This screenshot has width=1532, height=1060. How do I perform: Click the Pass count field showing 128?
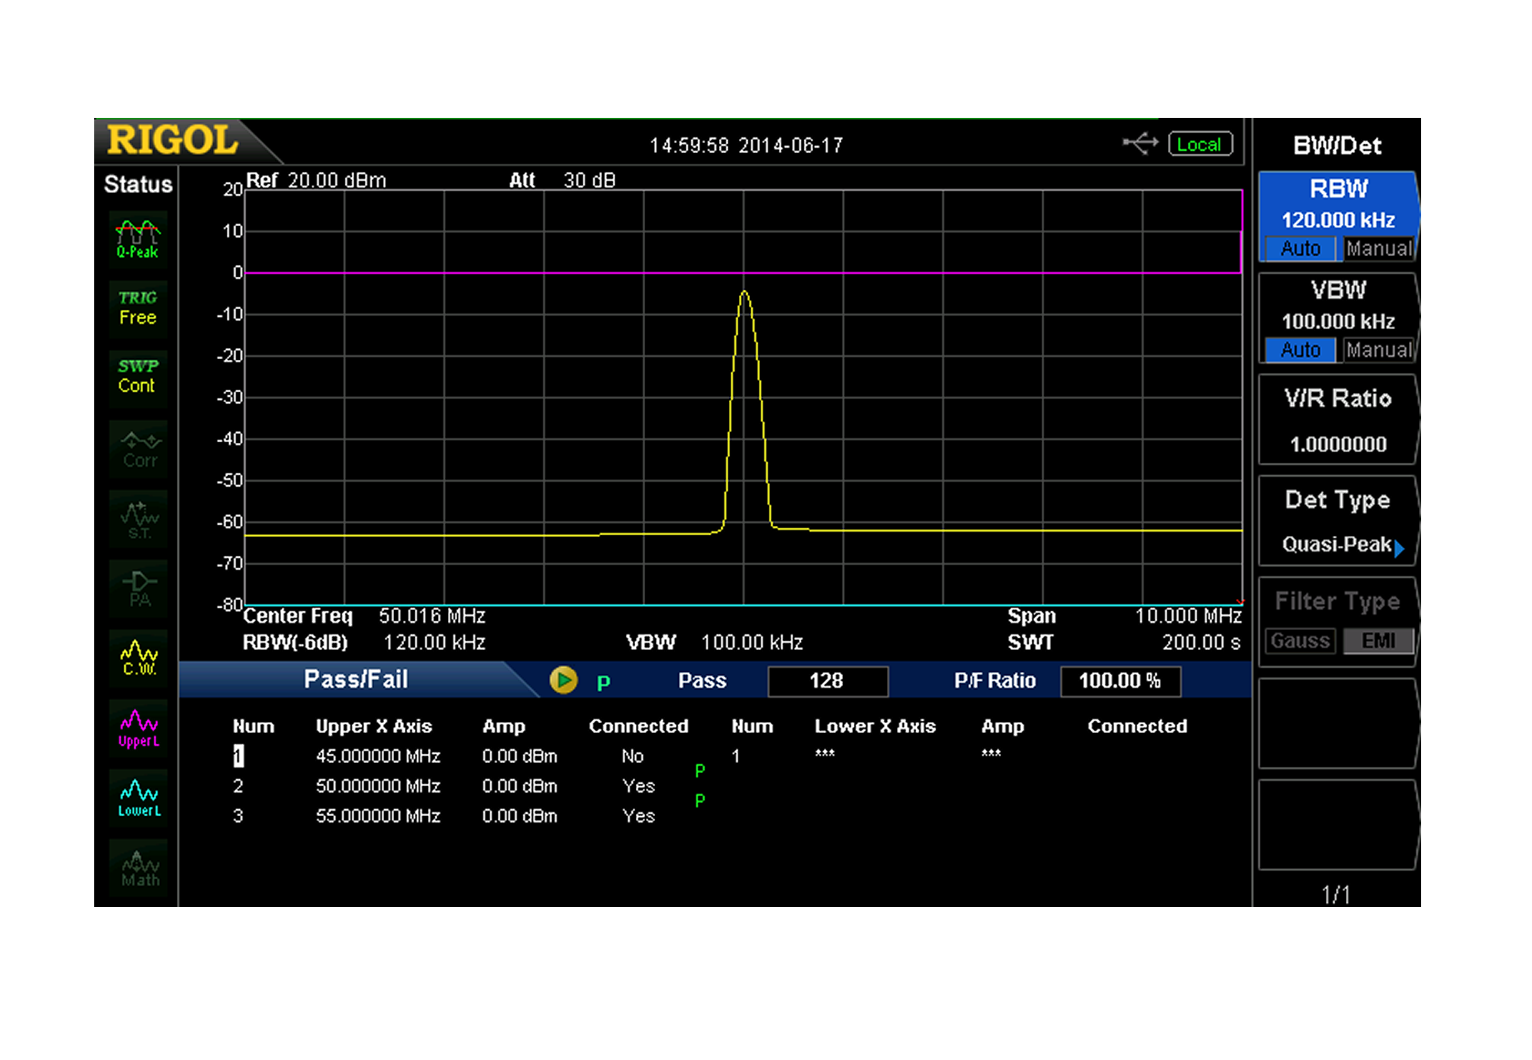pos(827,681)
